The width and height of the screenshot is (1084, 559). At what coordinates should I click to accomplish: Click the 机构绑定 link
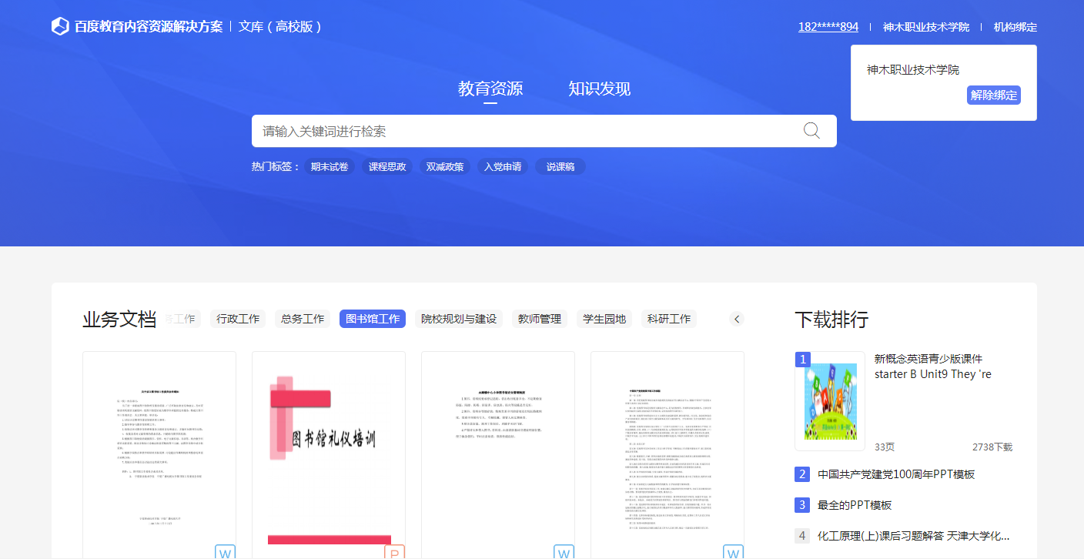1015,27
